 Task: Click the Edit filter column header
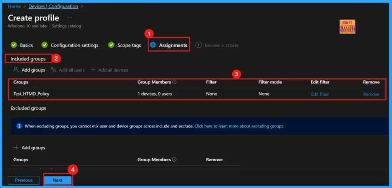tap(320, 82)
